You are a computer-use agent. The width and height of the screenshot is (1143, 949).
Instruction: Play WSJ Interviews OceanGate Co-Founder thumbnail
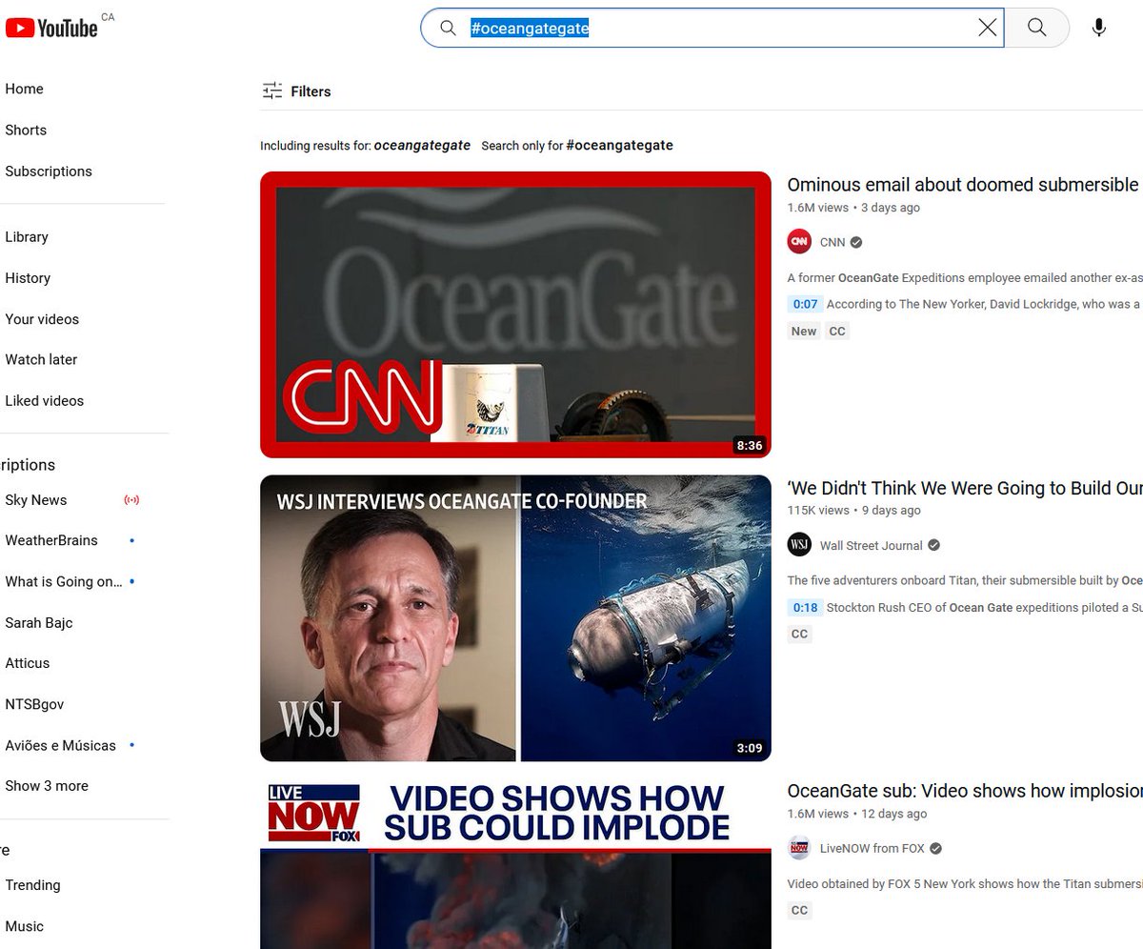(x=515, y=618)
